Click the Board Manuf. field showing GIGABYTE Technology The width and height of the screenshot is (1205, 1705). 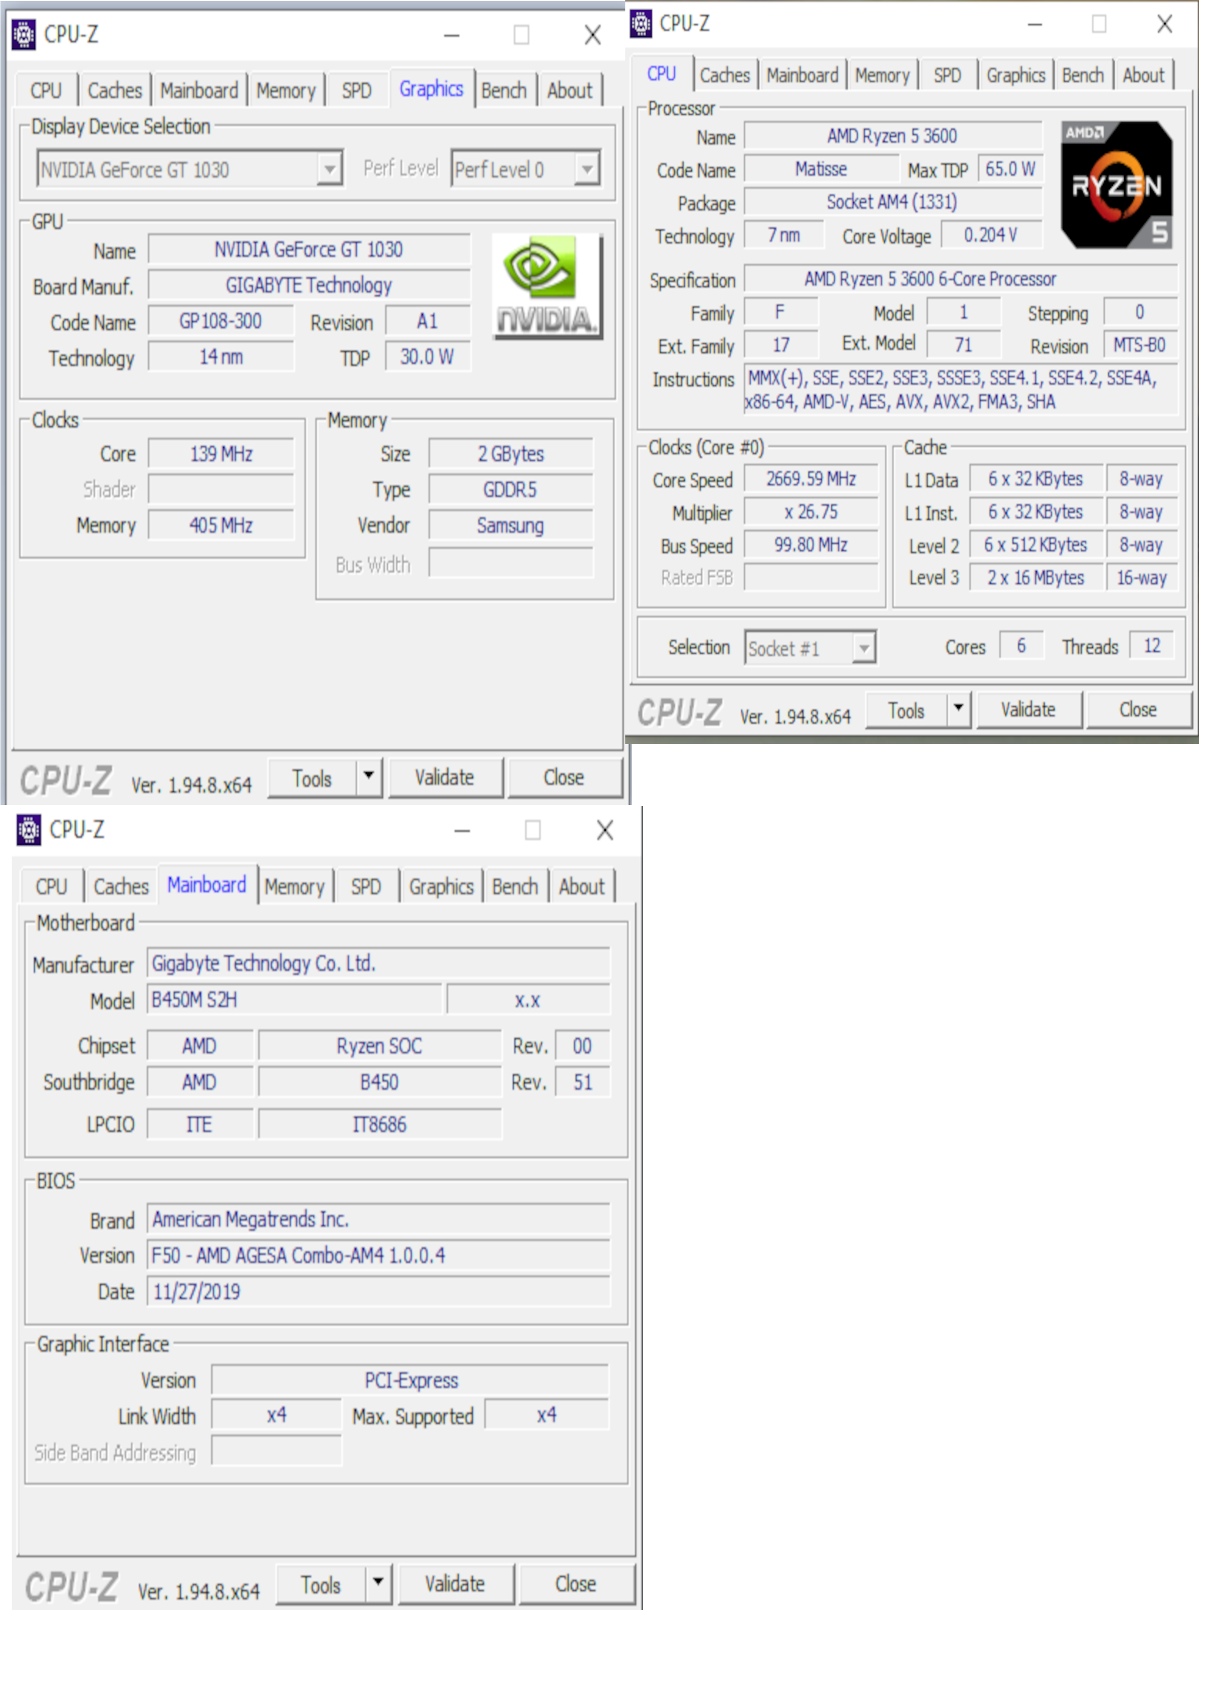310,286
